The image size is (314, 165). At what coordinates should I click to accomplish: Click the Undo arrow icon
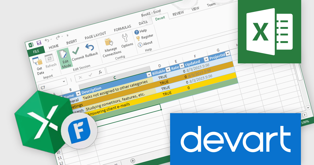(x=47, y=40)
